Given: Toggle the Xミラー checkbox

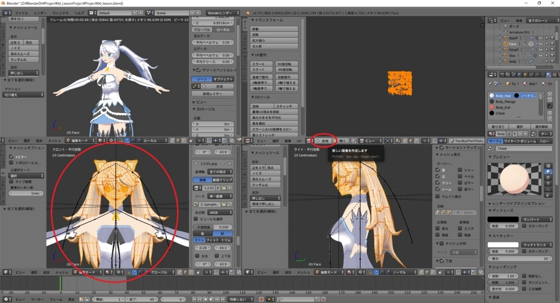Looking at the screenshot, I should coord(11,157).
